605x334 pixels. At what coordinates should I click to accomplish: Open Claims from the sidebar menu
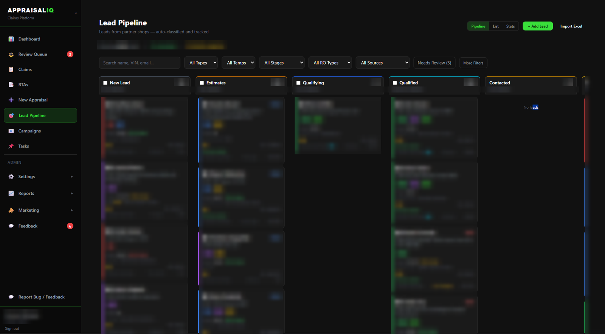[x=40, y=69]
